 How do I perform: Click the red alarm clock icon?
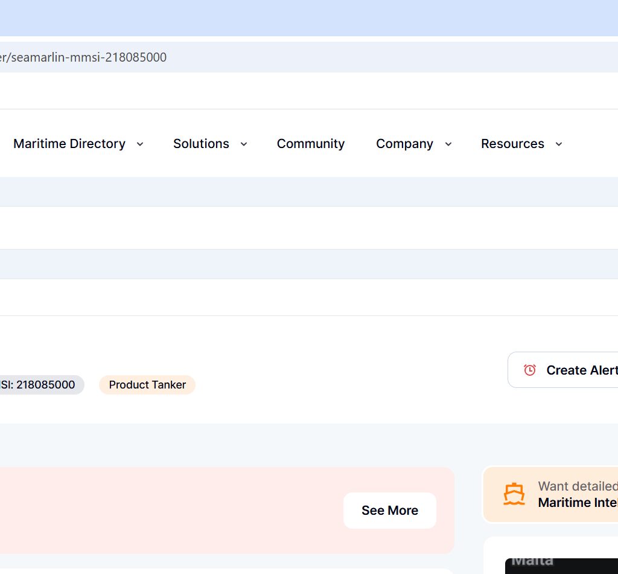pyautogui.click(x=530, y=370)
